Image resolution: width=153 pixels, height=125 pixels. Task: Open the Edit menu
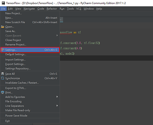(10, 9)
